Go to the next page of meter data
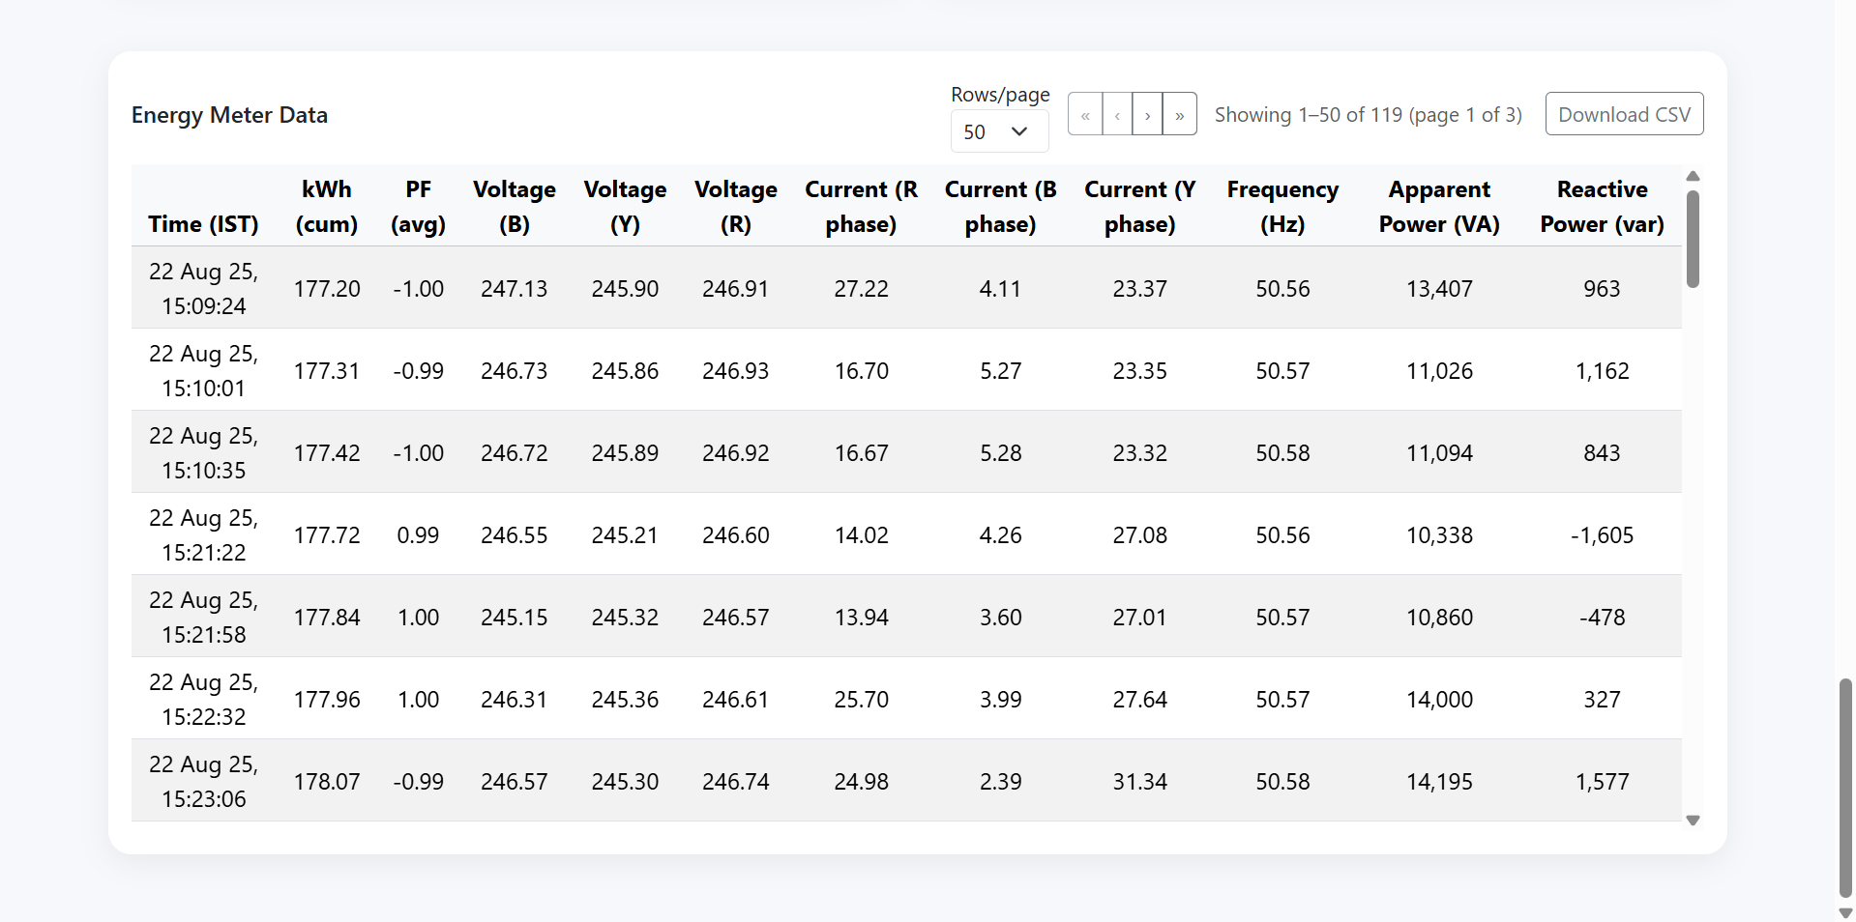Viewport: 1856px width, 922px height. 1148,113
